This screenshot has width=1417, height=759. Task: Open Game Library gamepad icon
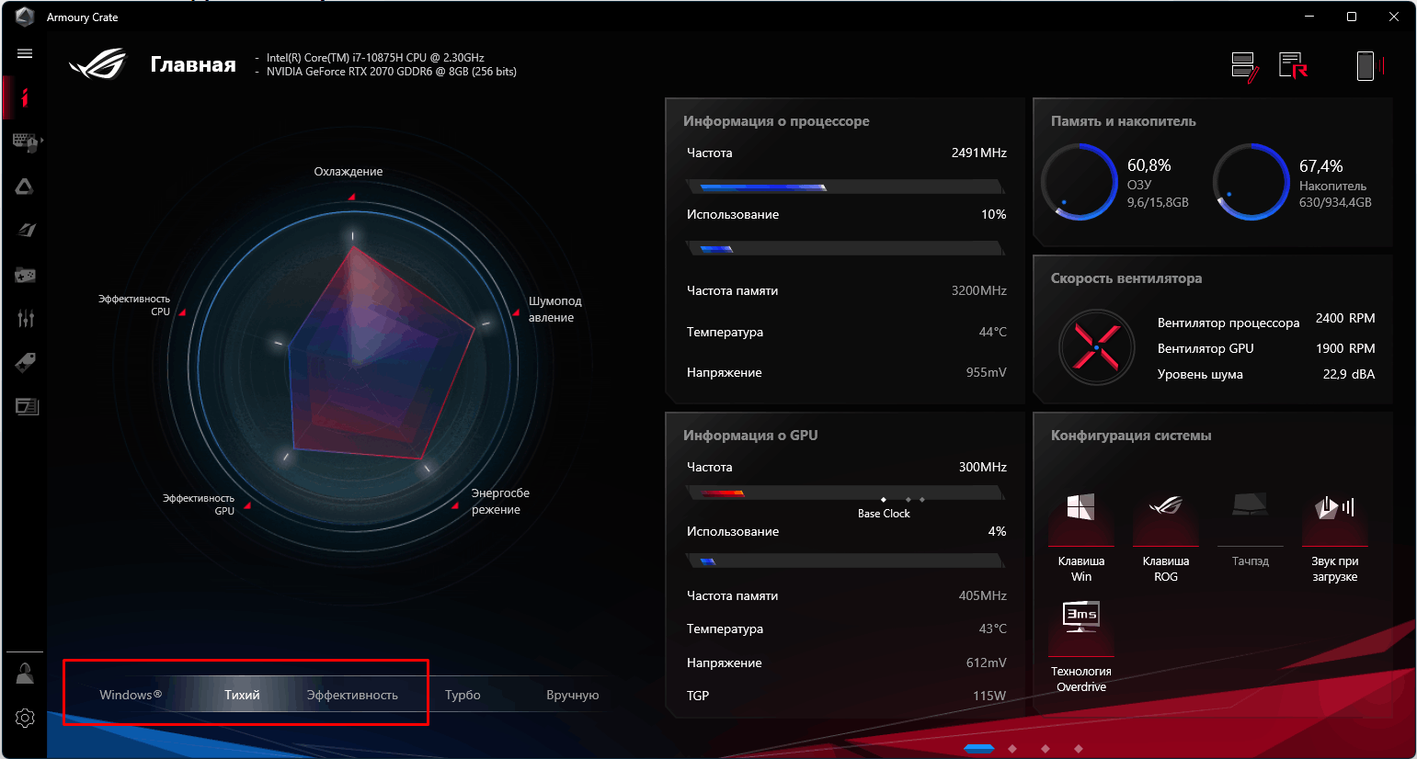25,275
